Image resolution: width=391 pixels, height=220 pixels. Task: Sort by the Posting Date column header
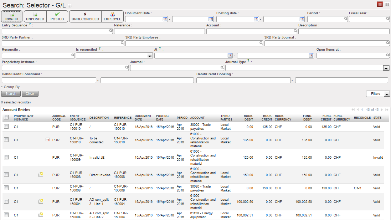coord(162,118)
